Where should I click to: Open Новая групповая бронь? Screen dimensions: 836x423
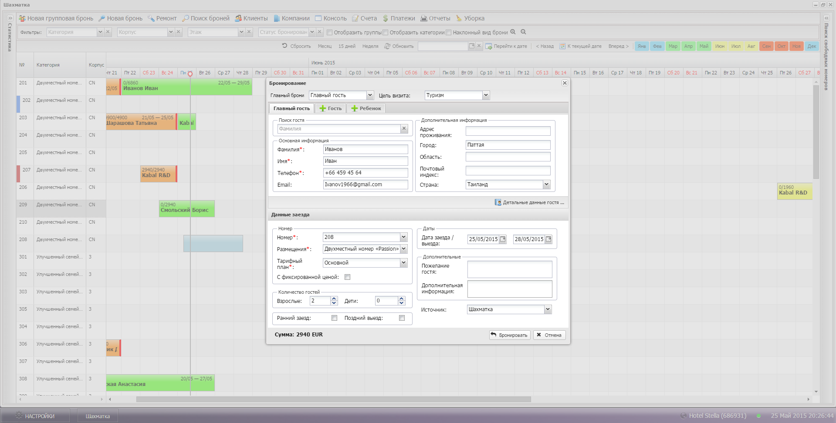(x=56, y=18)
